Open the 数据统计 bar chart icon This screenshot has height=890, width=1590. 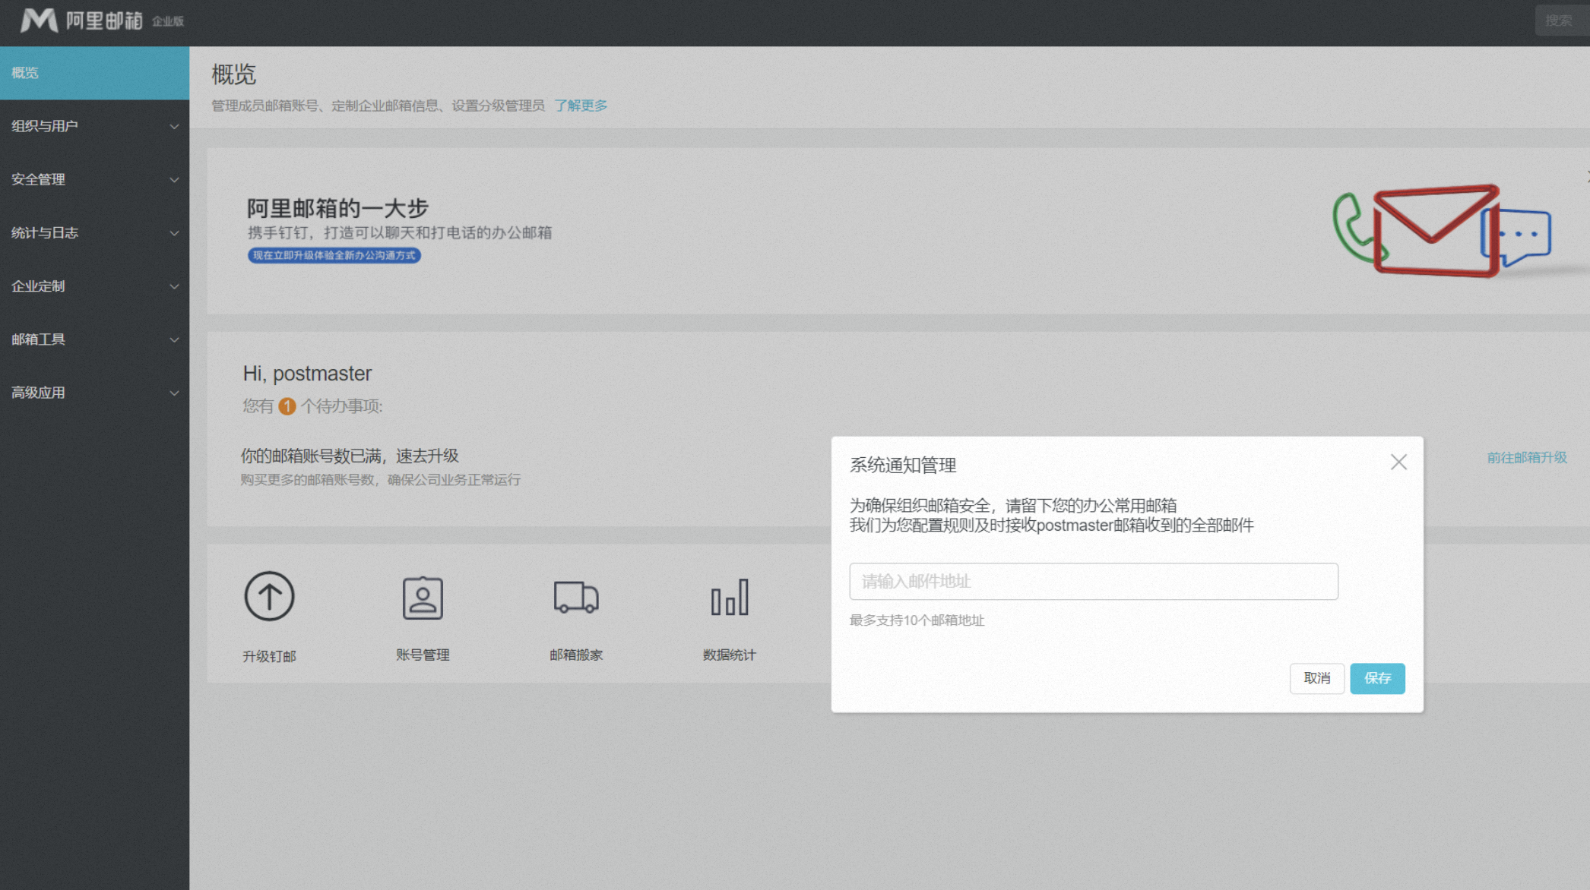click(730, 598)
